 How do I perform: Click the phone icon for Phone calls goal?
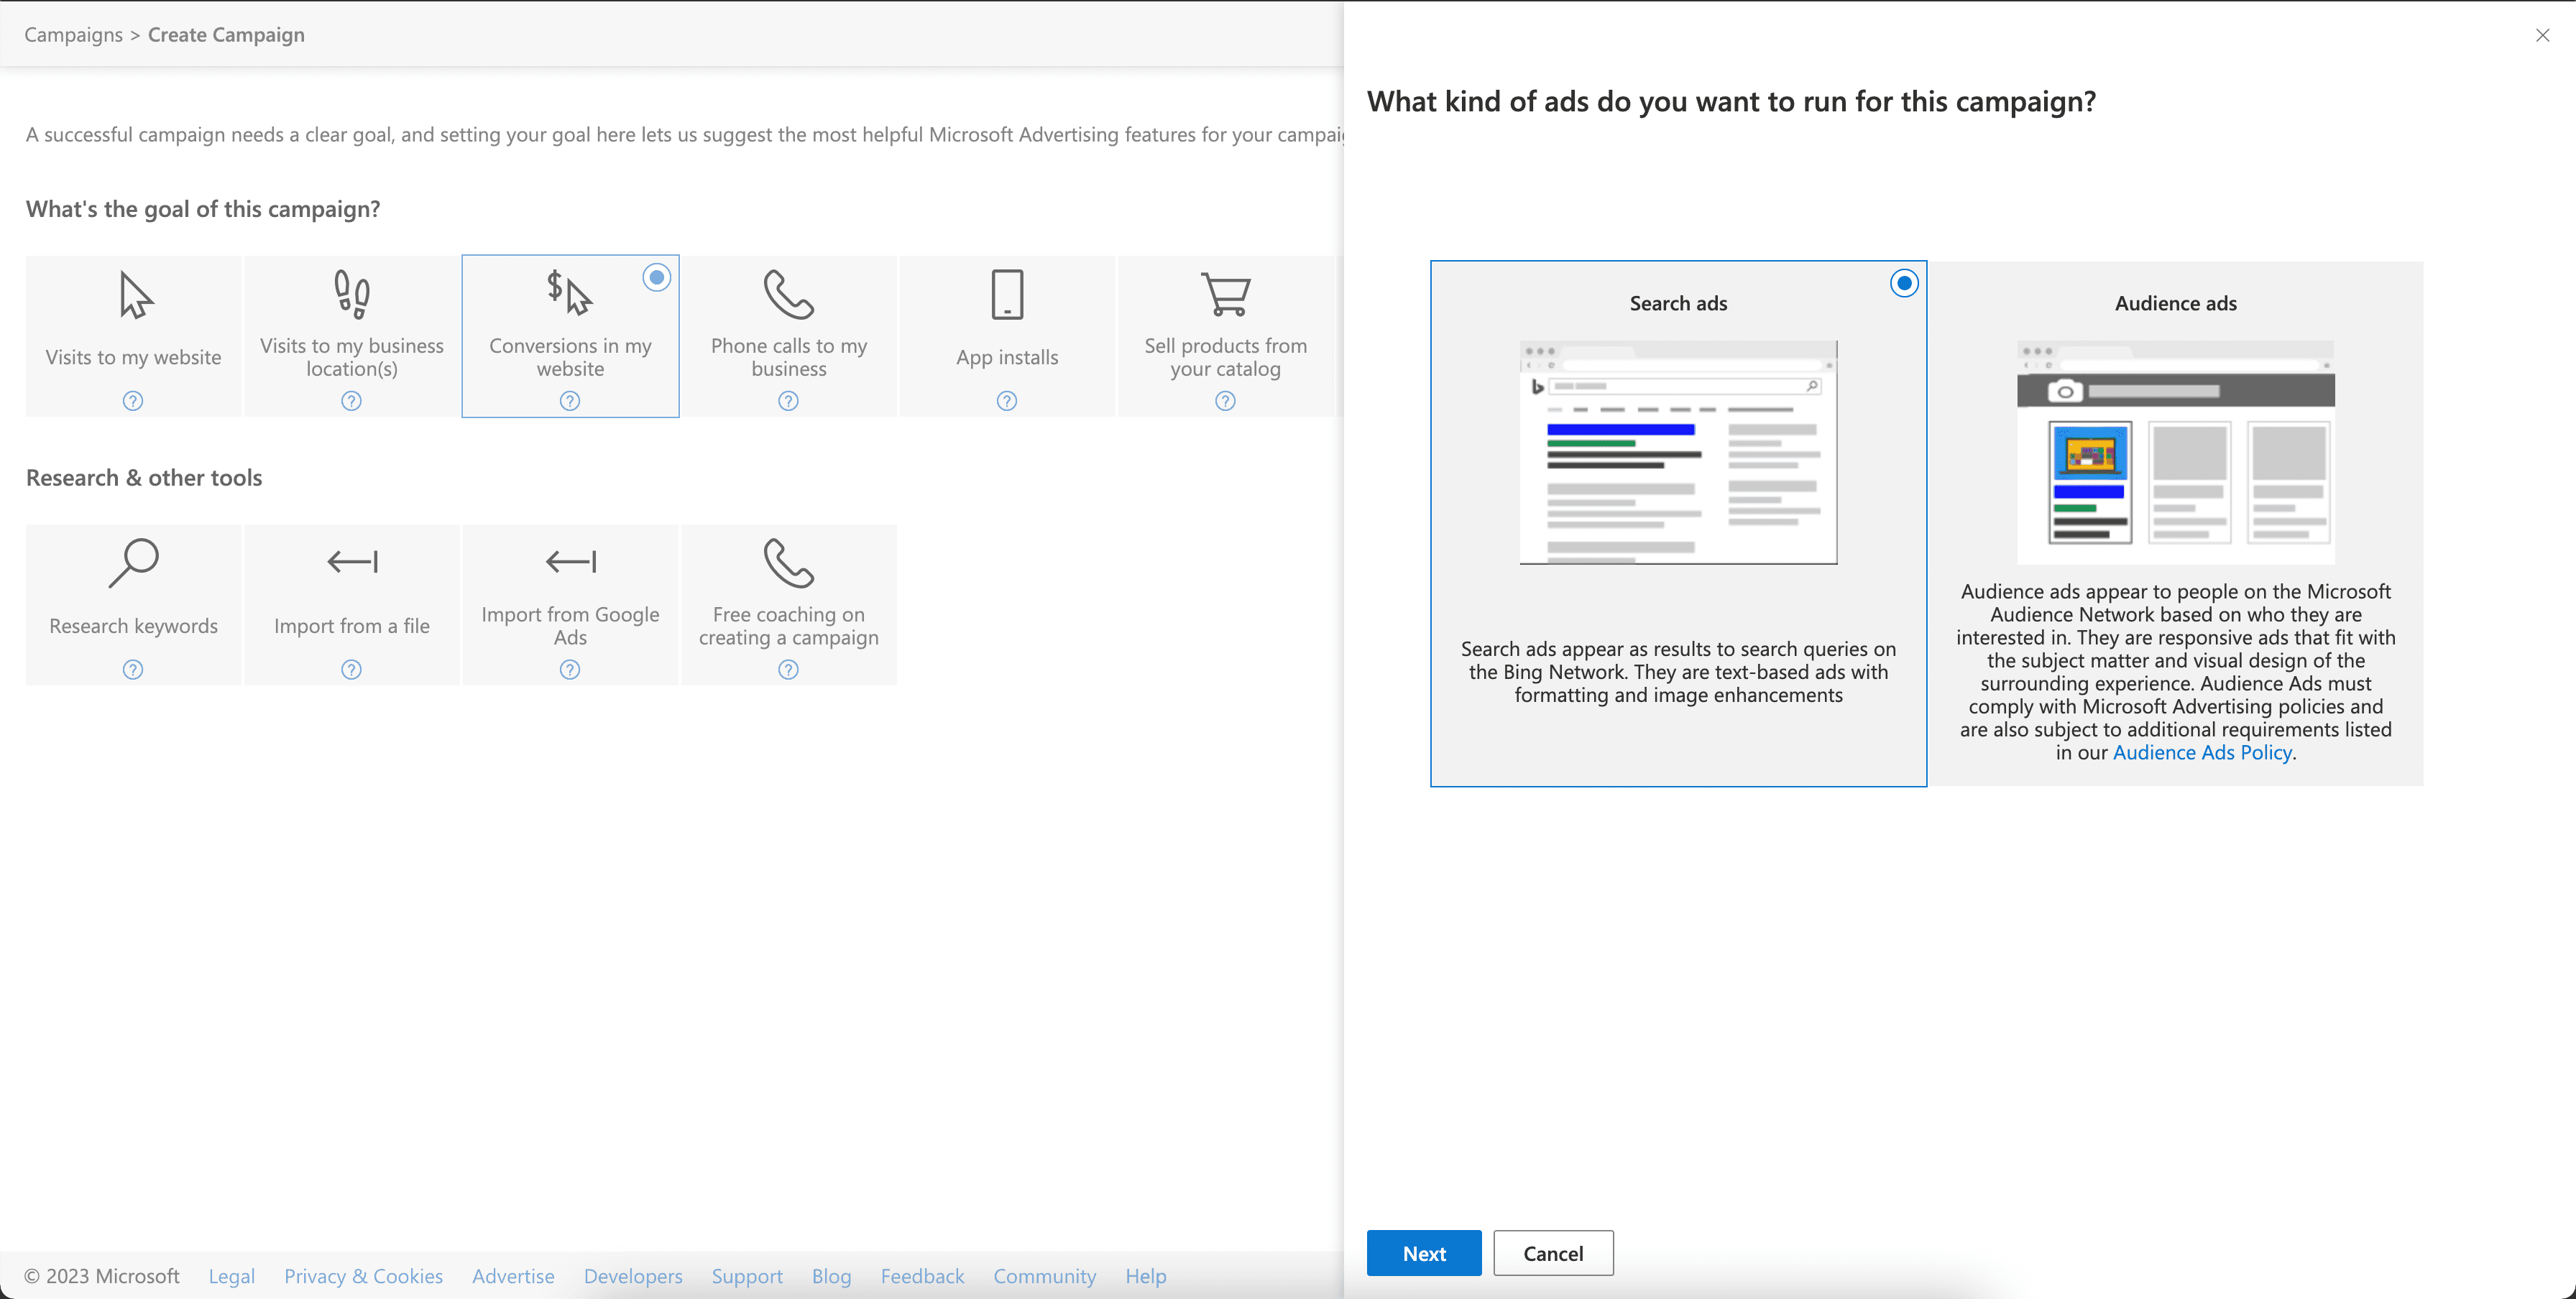789,295
